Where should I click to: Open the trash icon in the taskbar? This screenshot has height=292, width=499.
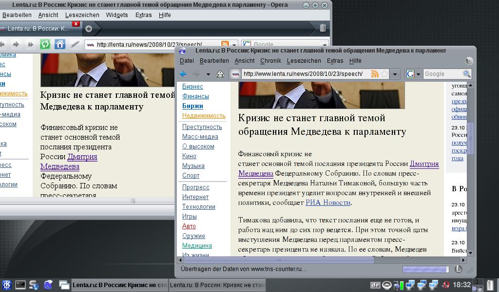click(x=490, y=285)
